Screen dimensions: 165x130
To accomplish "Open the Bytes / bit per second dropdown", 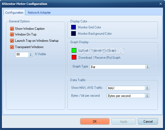I will (x=128, y=96).
